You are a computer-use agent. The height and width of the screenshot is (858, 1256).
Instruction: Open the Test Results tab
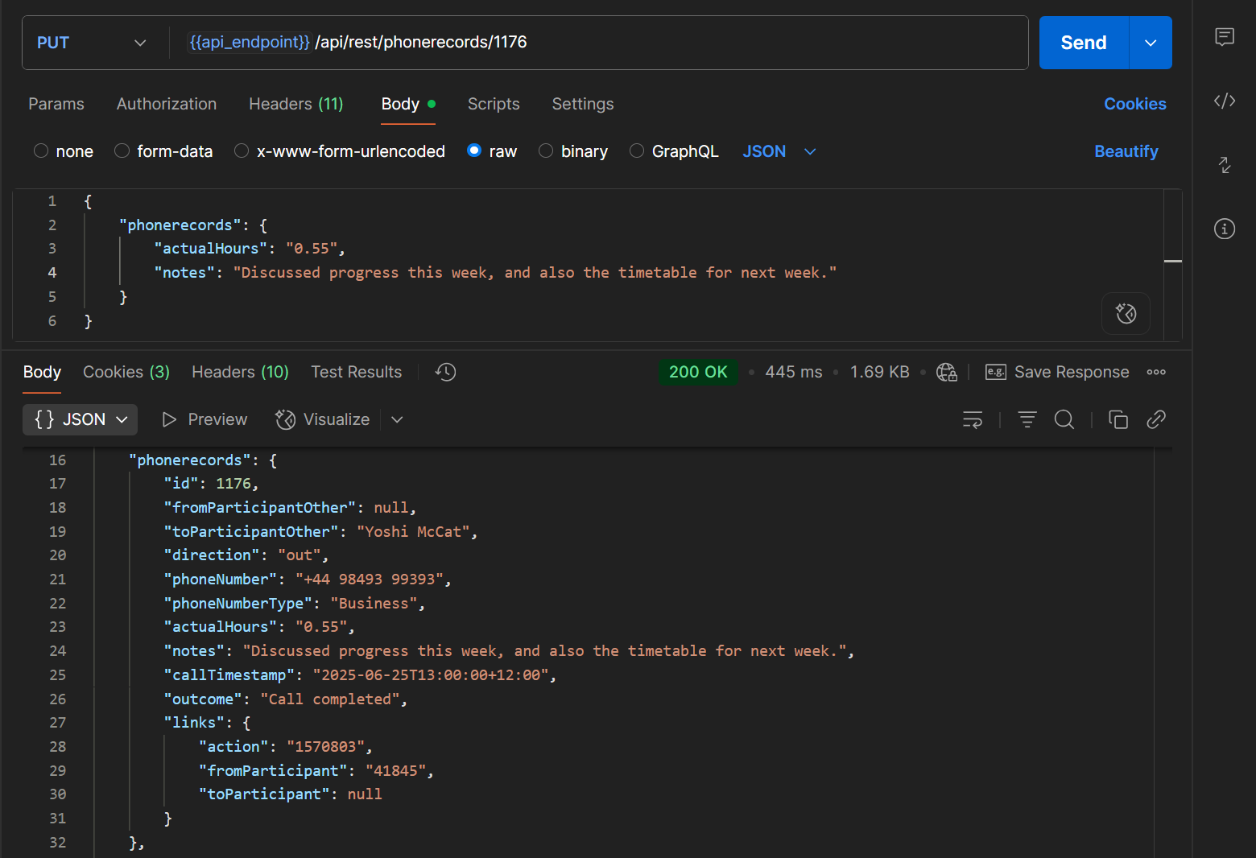356,372
